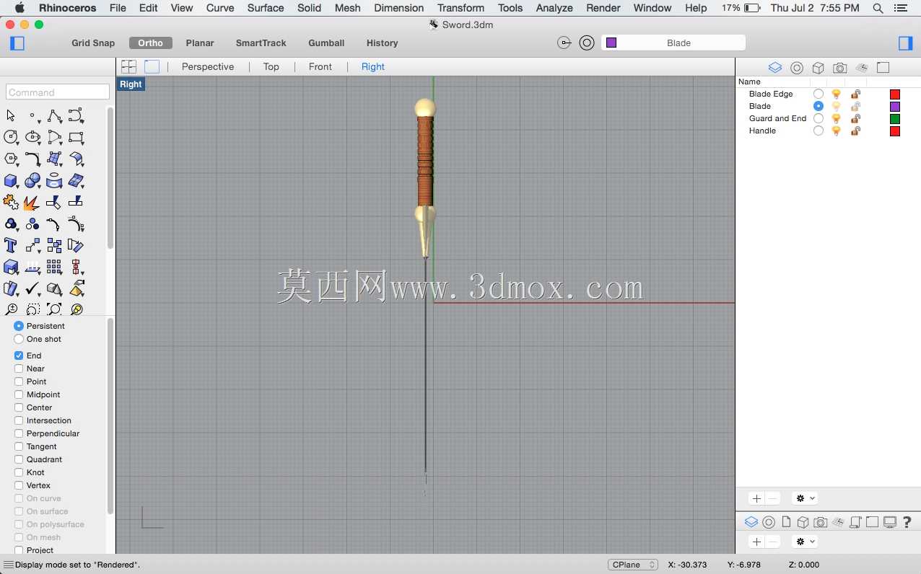
Task: Choose the rectangular Array tool
Action: click(x=54, y=267)
